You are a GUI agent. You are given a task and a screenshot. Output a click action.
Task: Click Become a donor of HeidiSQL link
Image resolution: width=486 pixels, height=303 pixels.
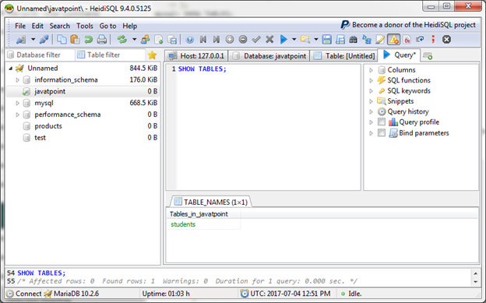408,25
